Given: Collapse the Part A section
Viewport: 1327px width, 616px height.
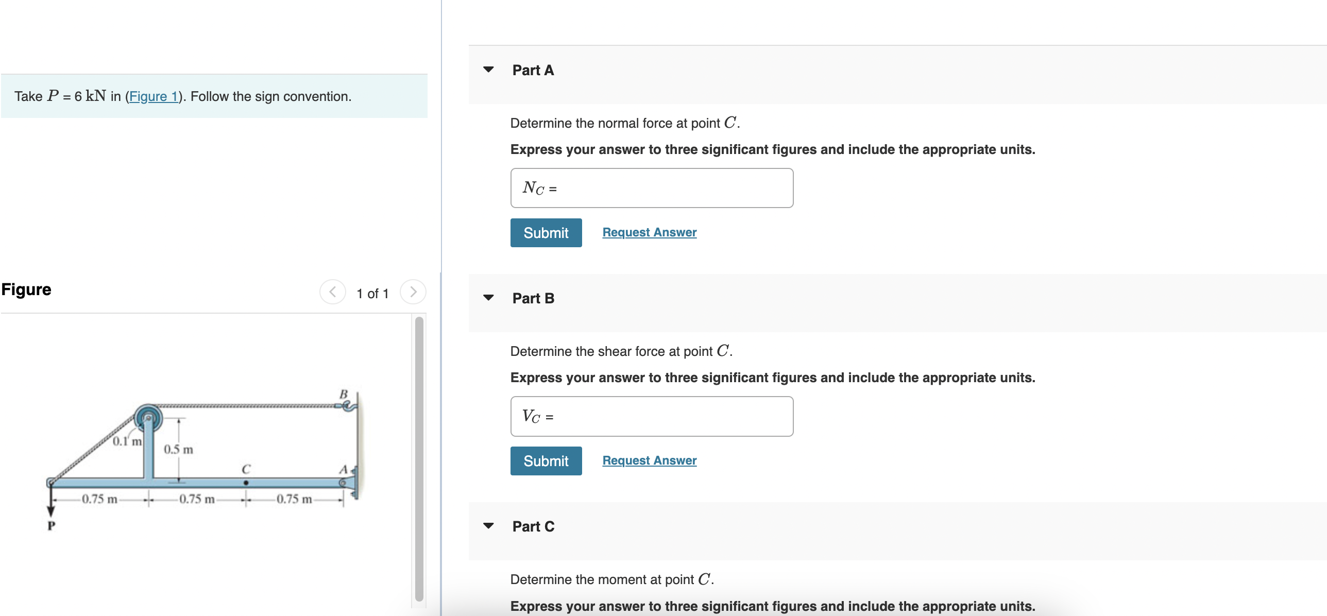Looking at the screenshot, I should [488, 70].
